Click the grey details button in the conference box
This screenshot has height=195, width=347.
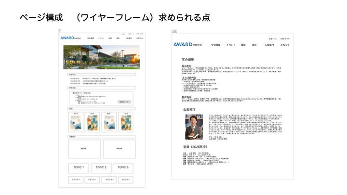(124, 102)
